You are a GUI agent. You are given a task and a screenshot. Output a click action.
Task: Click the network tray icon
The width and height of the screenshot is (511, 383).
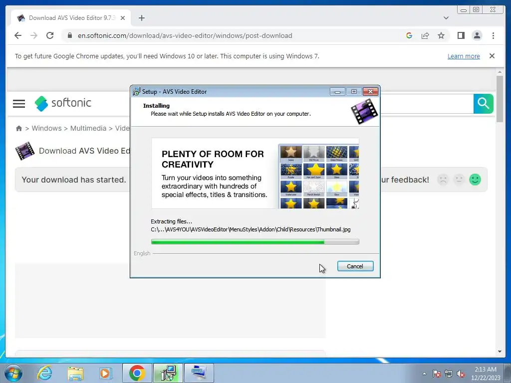(x=449, y=374)
